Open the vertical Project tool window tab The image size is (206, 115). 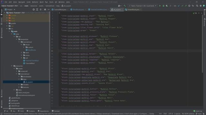pos(2,12)
